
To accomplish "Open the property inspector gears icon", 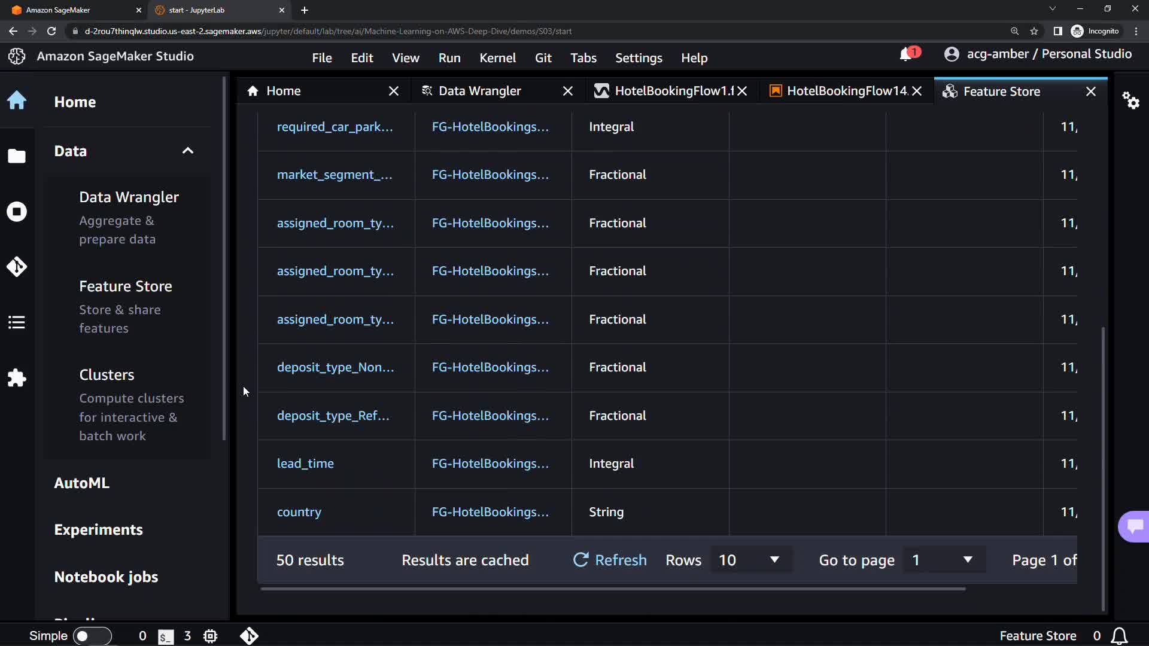I will tap(1130, 100).
